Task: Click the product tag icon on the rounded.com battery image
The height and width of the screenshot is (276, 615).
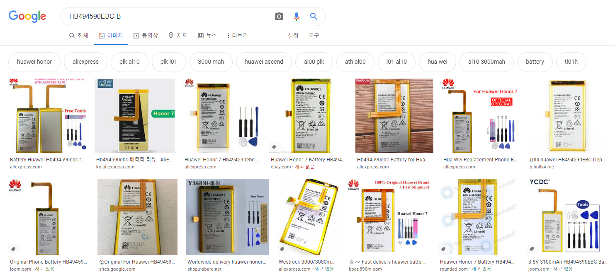Action: [443, 249]
